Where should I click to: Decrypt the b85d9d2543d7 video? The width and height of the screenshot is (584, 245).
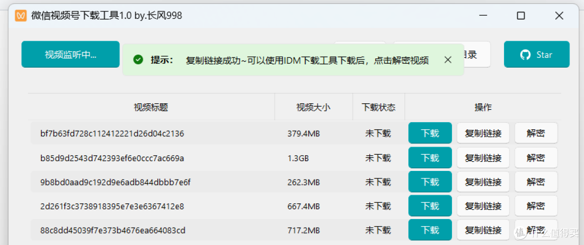(x=536, y=157)
